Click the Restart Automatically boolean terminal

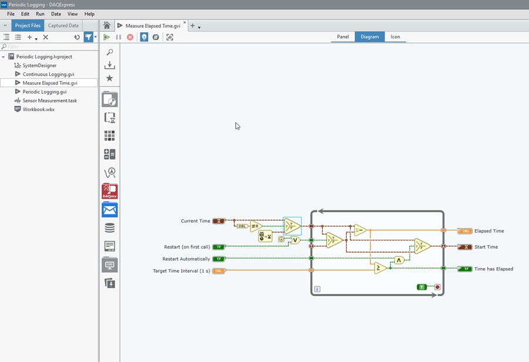[x=219, y=259]
